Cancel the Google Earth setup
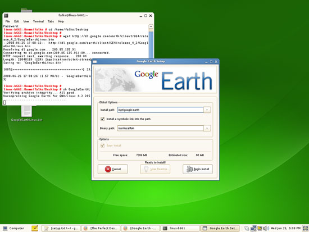This screenshot has height=232, width=309. (x=113, y=169)
